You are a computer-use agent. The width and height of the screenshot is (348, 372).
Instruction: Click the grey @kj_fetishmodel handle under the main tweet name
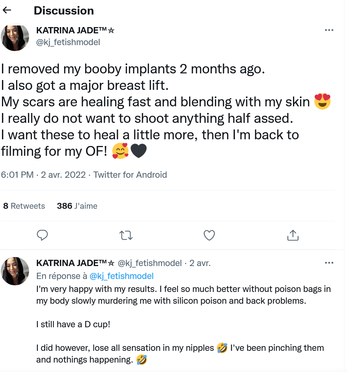pyautogui.click(x=68, y=42)
